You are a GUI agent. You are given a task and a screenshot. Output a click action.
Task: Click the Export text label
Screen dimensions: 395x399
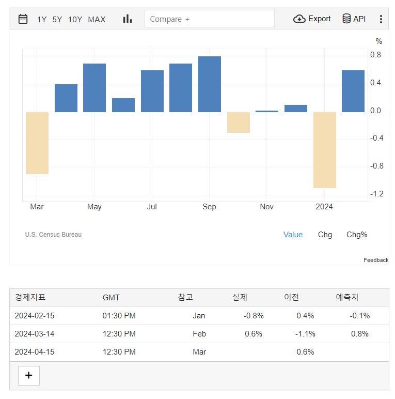(319, 19)
